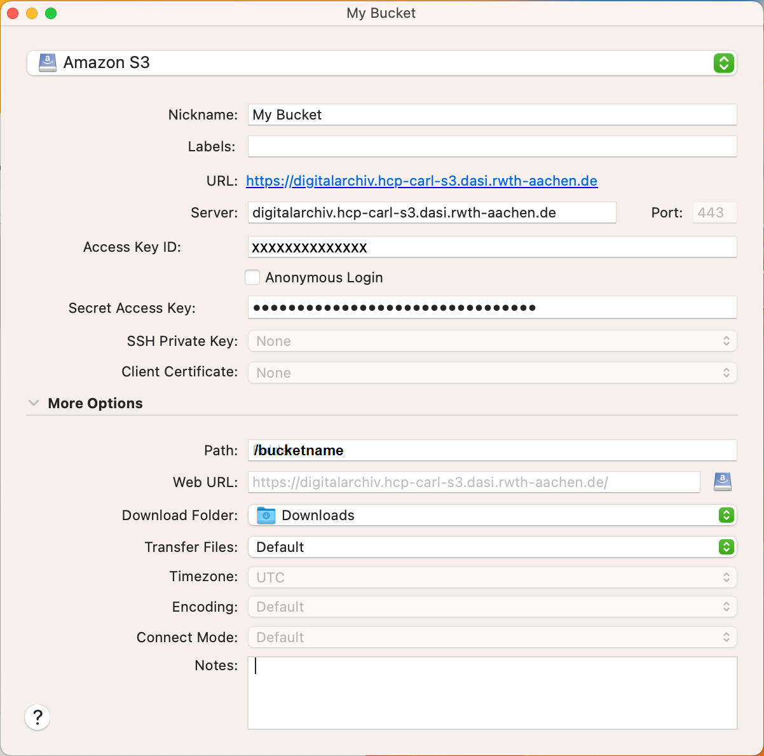Open the Encoding dropdown
This screenshot has height=756, width=764.
(492, 607)
